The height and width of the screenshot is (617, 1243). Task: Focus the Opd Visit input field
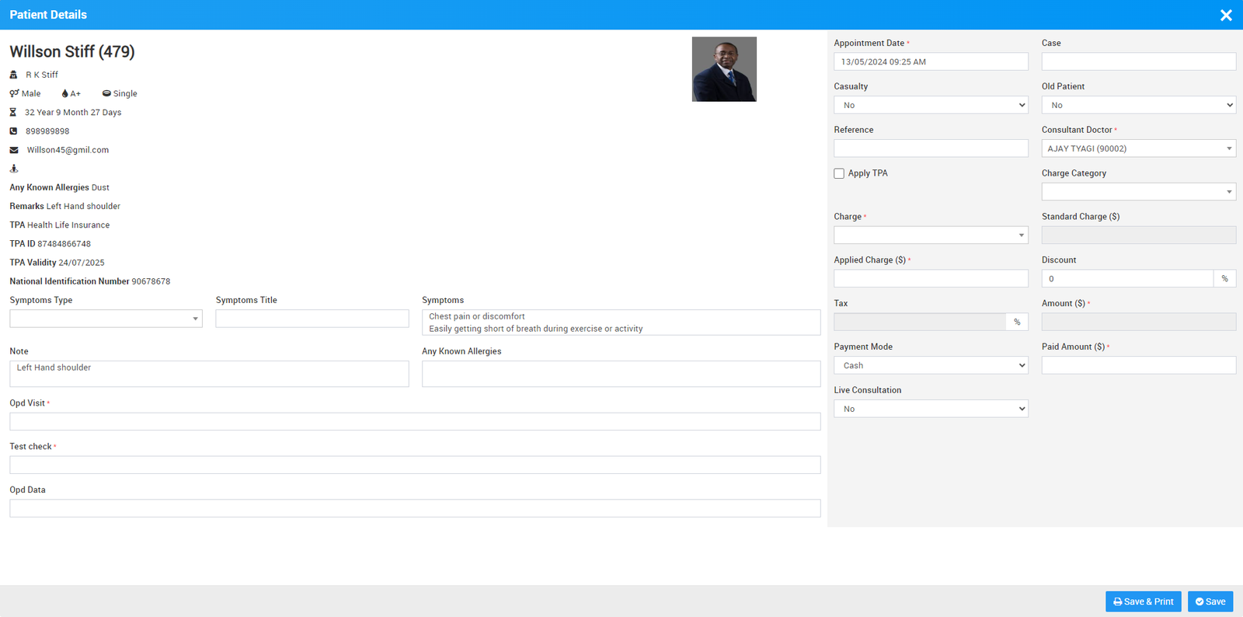[415, 421]
